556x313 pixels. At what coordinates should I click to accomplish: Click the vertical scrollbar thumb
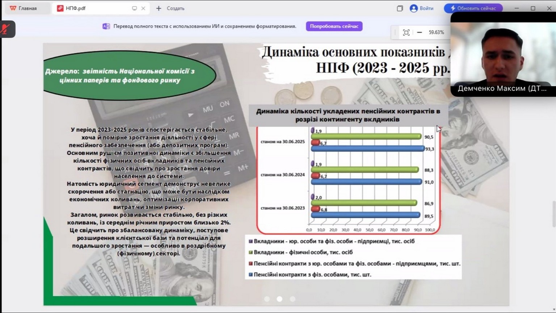[553, 214]
